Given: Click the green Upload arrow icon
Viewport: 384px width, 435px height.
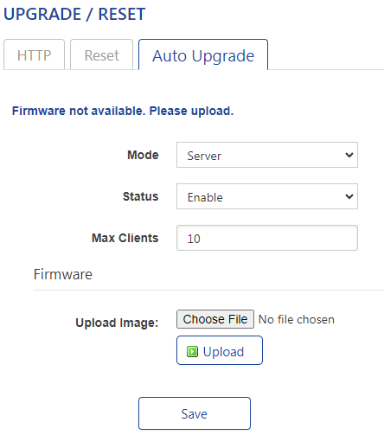Looking at the screenshot, I should pos(192,351).
